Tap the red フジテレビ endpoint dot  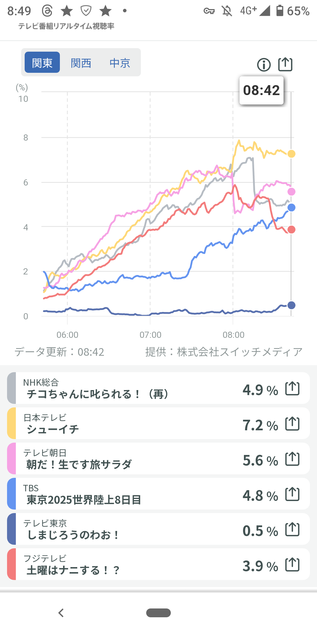point(291,230)
